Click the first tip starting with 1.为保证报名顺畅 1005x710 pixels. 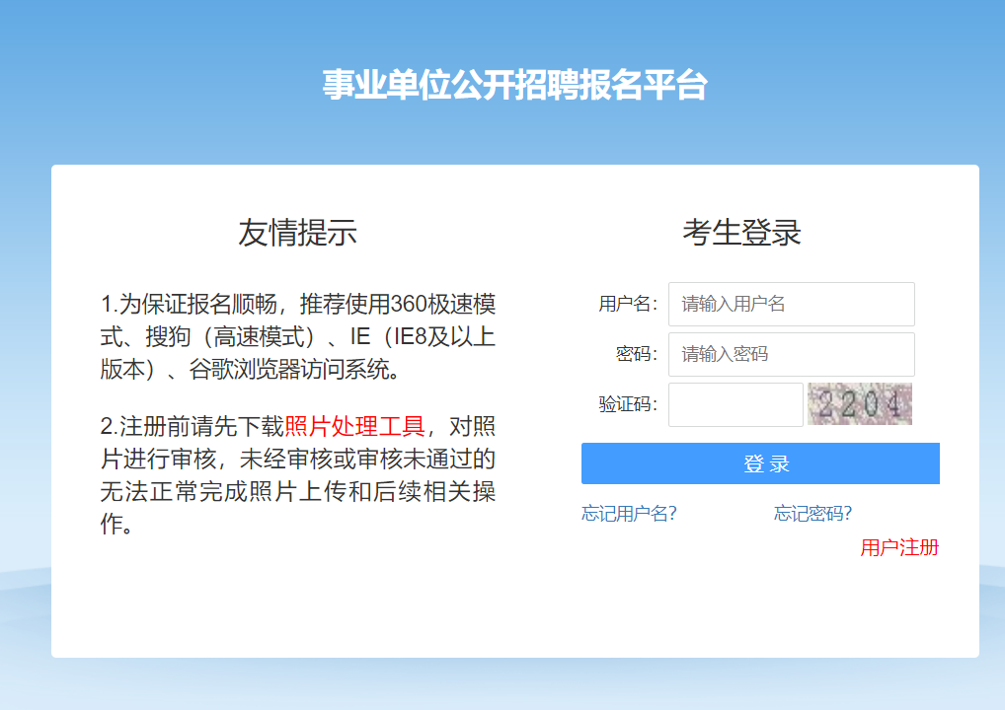(x=297, y=336)
